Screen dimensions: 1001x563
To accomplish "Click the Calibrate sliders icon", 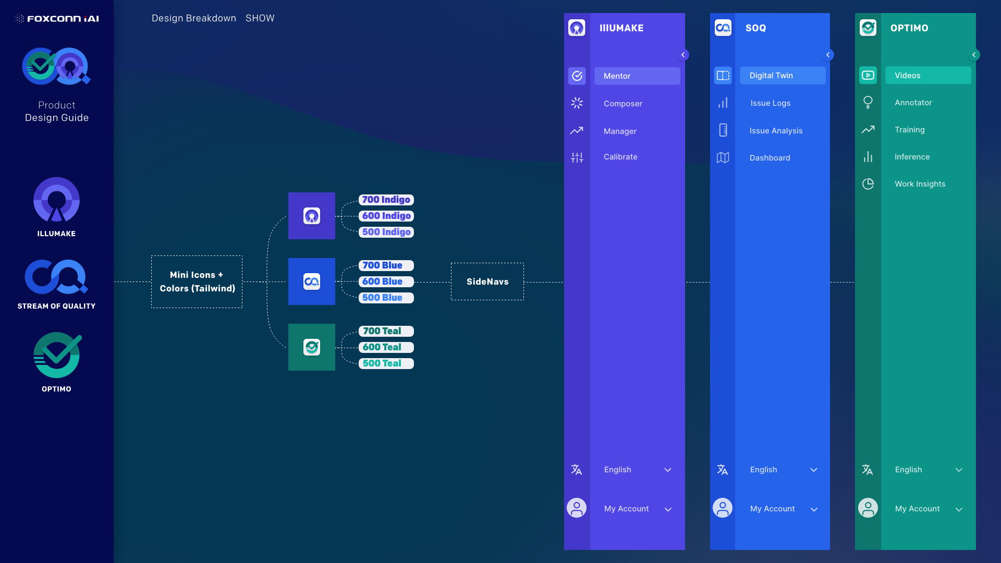I will (x=577, y=157).
